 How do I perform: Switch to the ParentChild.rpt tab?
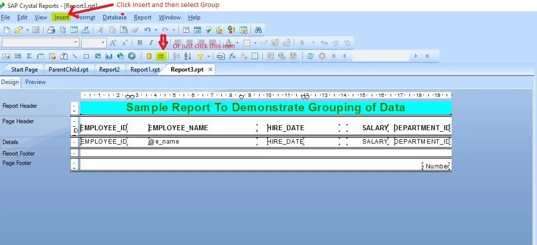[x=68, y=69]
